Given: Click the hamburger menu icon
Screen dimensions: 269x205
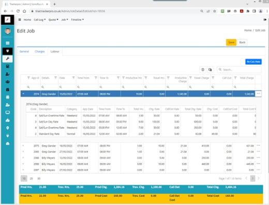Looking at the screenshot, I should 20,20.
